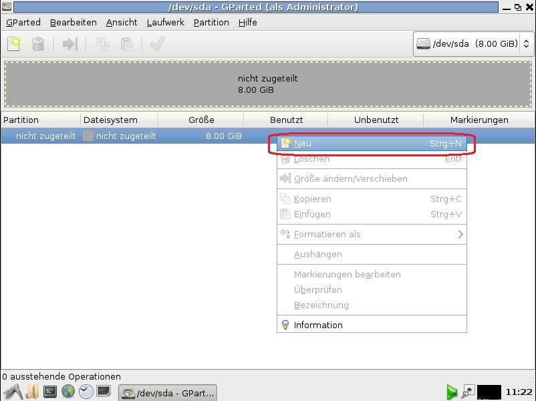Choose 'Information' from the context menu

[318, 325]
